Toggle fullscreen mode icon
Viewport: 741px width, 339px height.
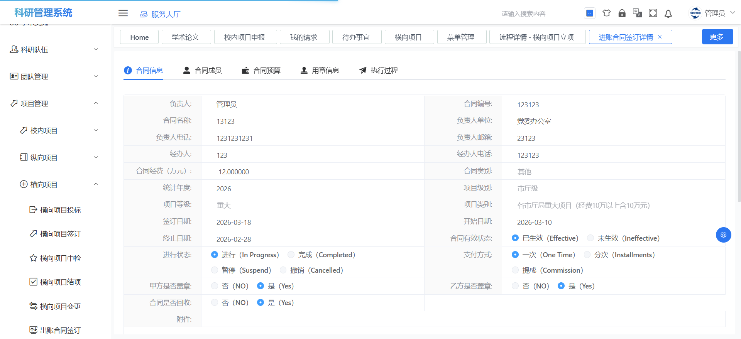(653, 13)
